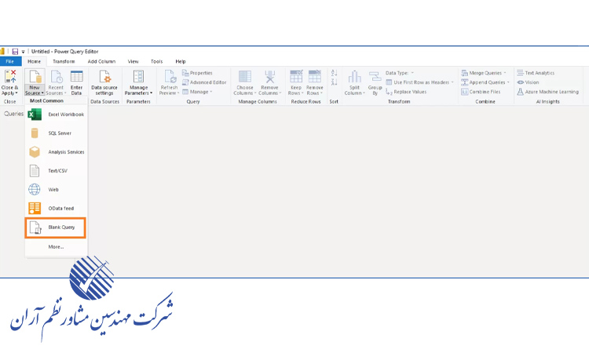The image size is (589, 353).
Task: Select OData feed source
Action: [x=57, y=208]
